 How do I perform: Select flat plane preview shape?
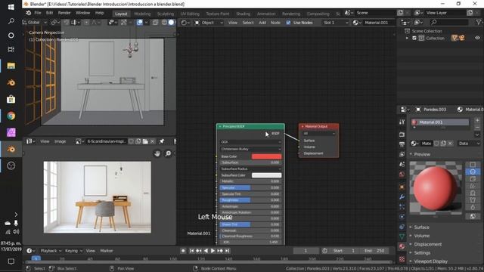point(473,165)
